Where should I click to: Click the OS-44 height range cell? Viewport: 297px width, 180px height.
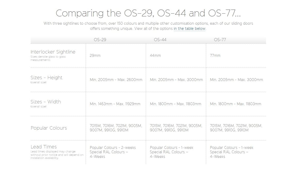176,80
